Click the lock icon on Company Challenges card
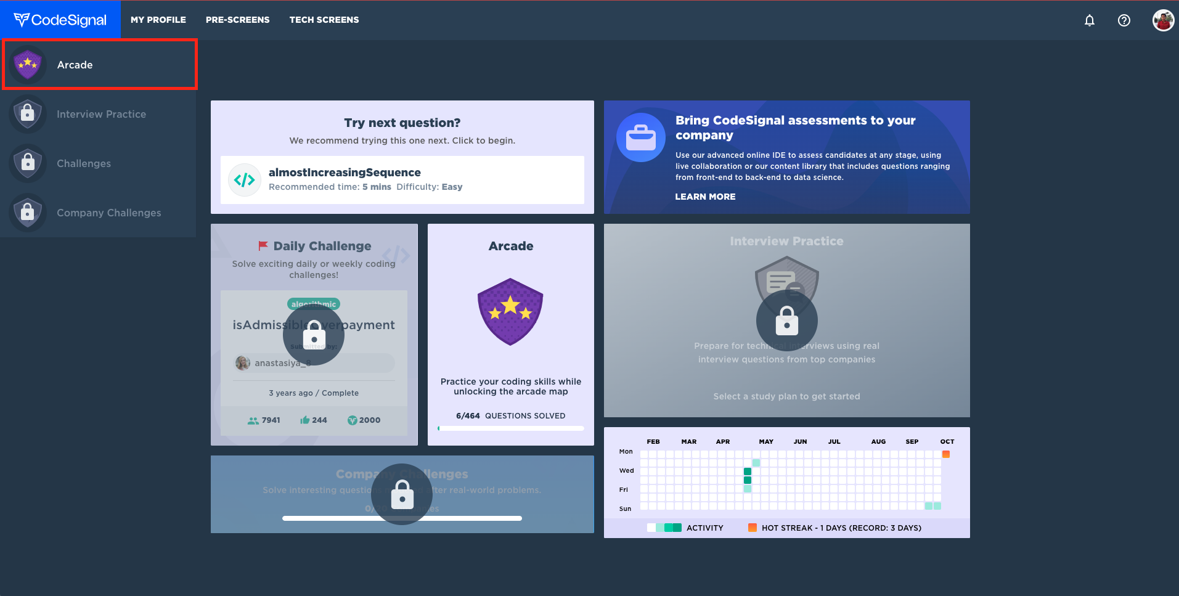 402,494
